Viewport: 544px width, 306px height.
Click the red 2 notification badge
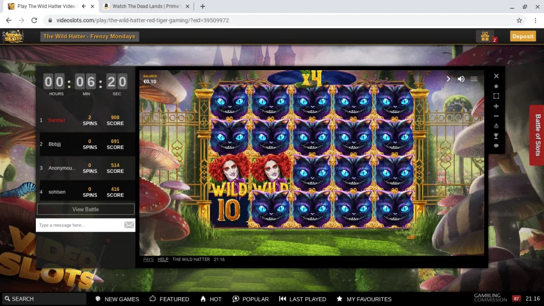(494, 40)
